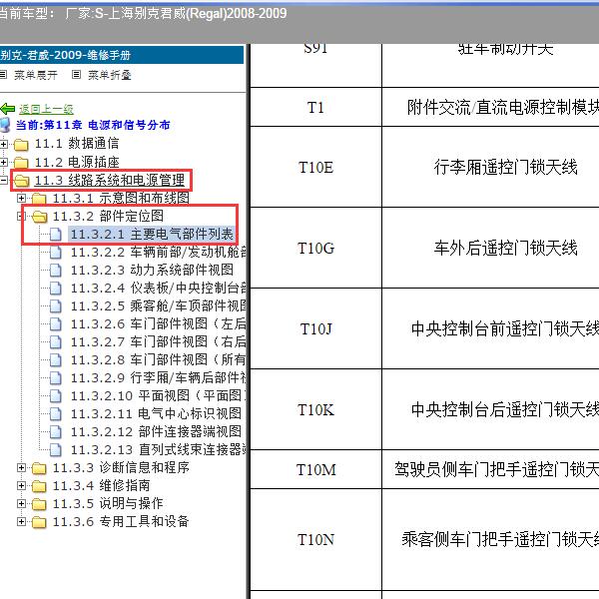
Task: Click the folder icon of 11.3.6 专用工具和设备
Action: click(39, 522)
